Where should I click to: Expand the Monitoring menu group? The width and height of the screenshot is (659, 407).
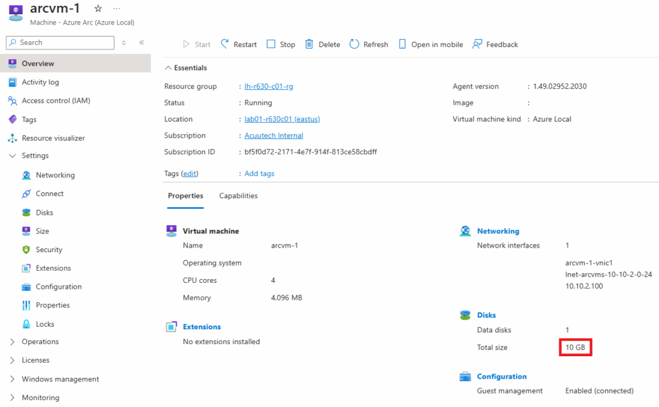(x=12, y=398)
